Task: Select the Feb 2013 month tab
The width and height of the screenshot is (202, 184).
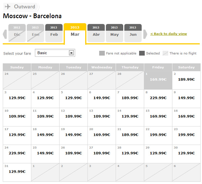Action: [x=54, y=33]
